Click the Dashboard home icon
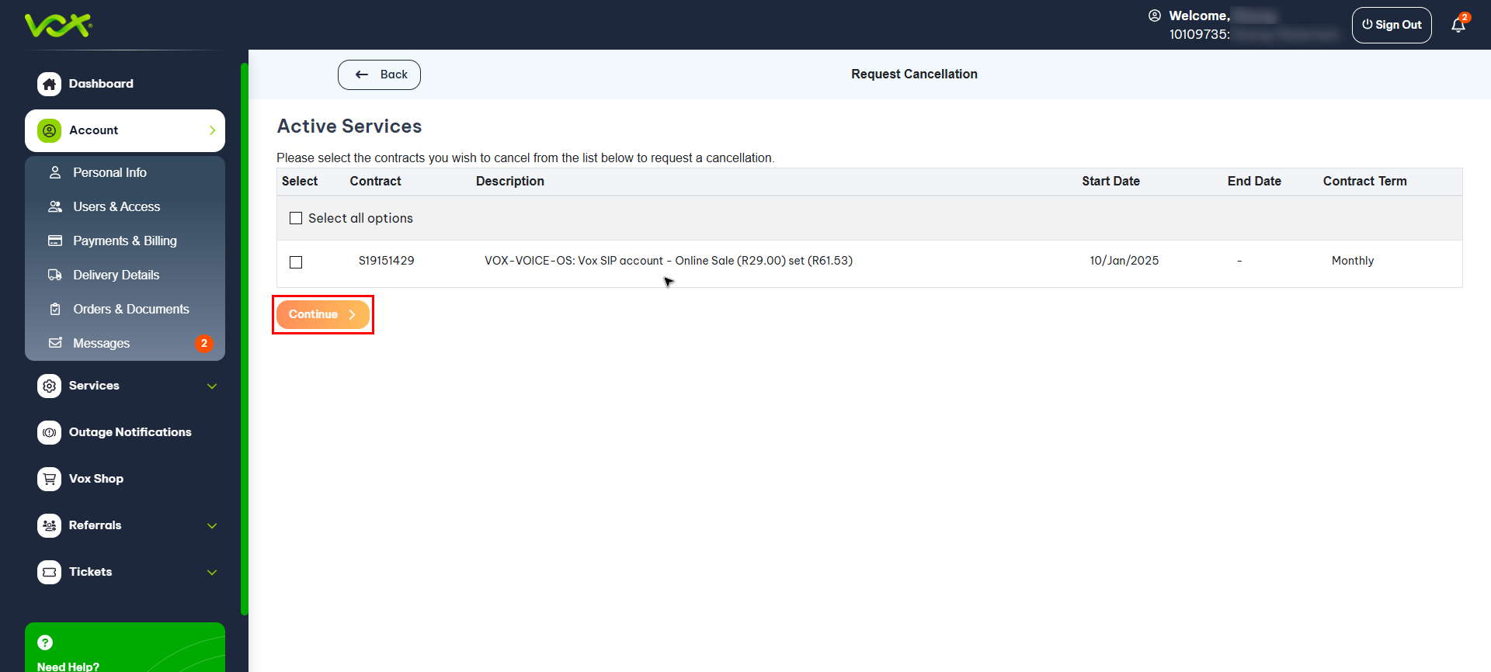1491x672 pixels. (49, 84)
